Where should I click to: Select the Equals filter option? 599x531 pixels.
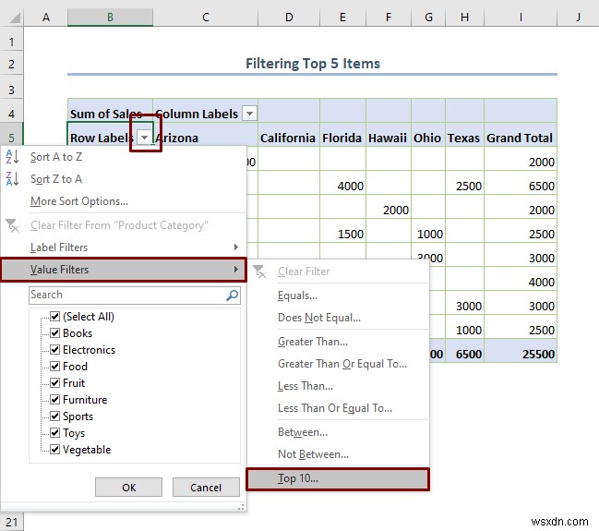click(338, 296)
